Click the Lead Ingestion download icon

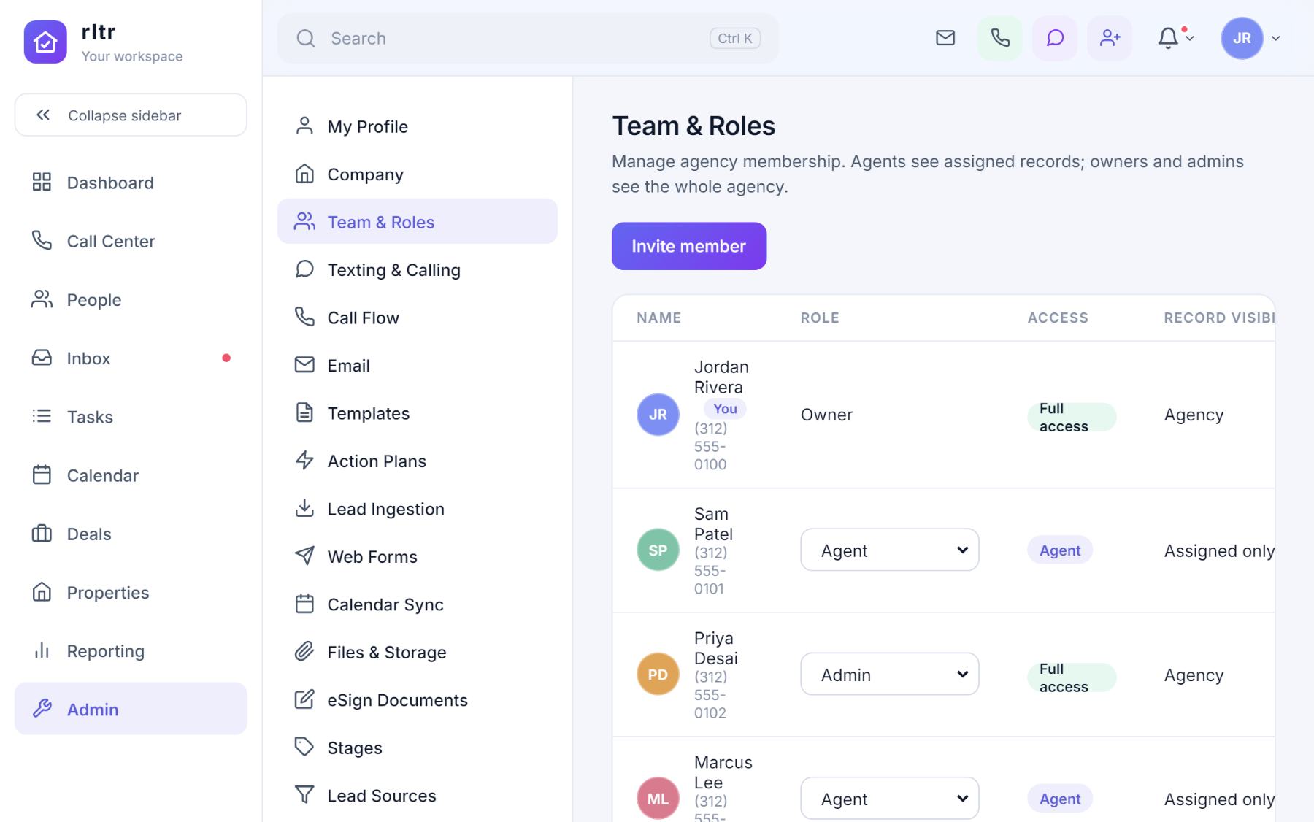[x=304, y=508]
